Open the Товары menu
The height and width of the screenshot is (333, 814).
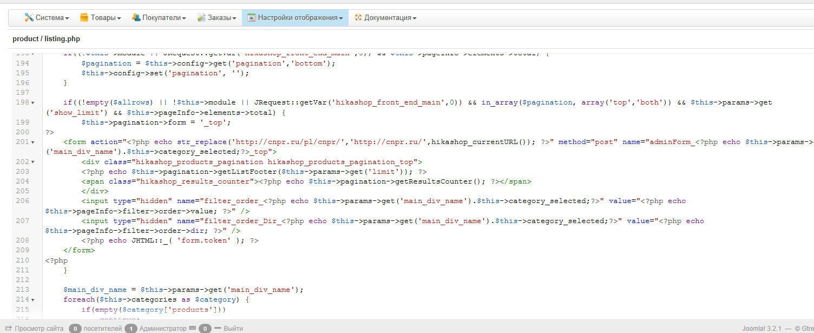tap(100, 18)
